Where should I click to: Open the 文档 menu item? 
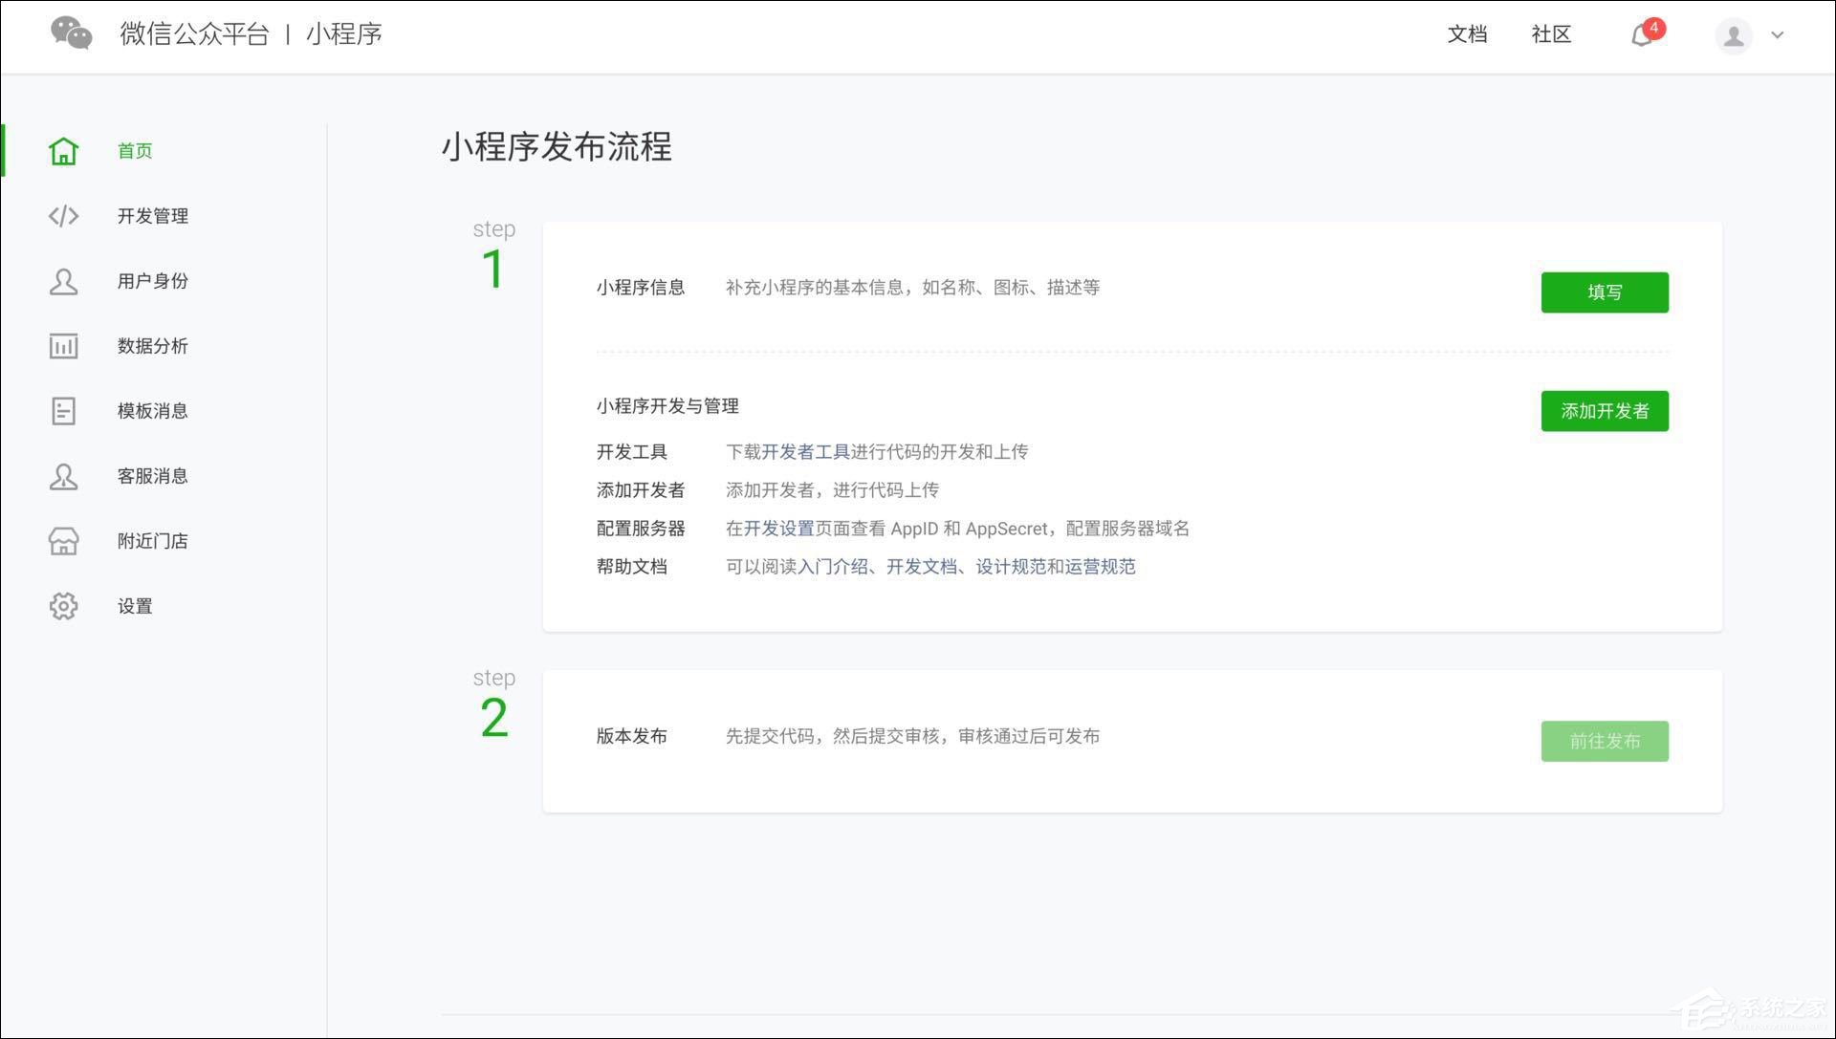[1467, 34]
